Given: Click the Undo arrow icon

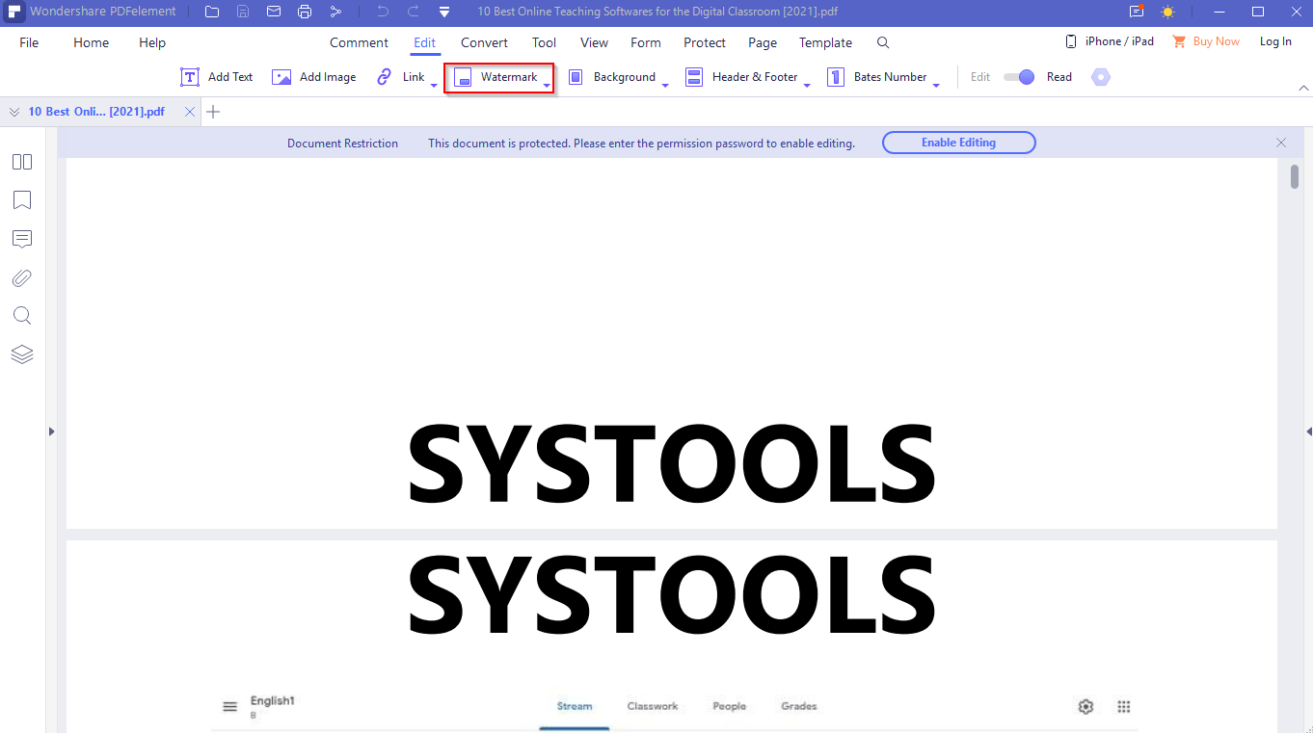Looking at the screenshot, I should click(383, 12).
